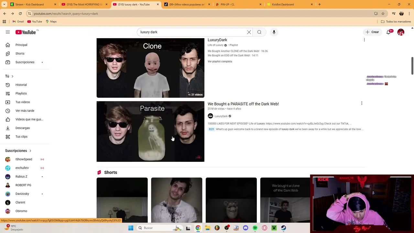The height and width of the screenshot is (233, 414).
Task: Bookmark this page with the star
Action: coord(383,14)
